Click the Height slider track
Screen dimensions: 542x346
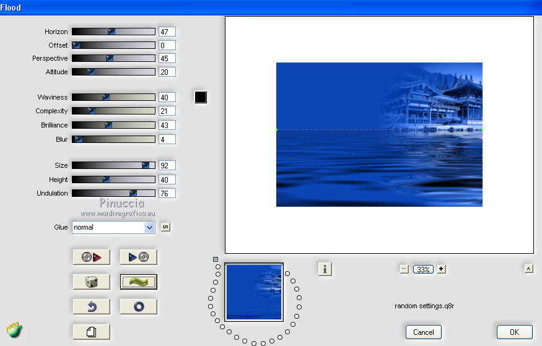pyautogui.click(x=113, y=179)
